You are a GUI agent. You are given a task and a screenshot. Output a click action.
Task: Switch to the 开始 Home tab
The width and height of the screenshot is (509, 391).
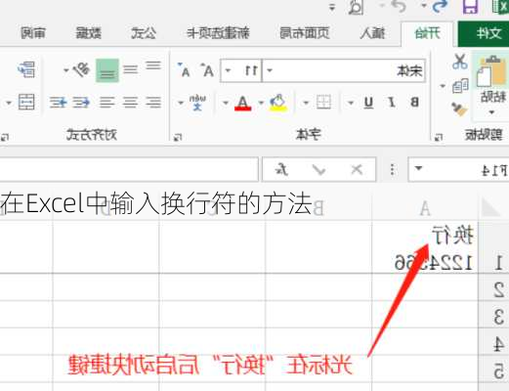pyautogui.click(x=427, y=33)
